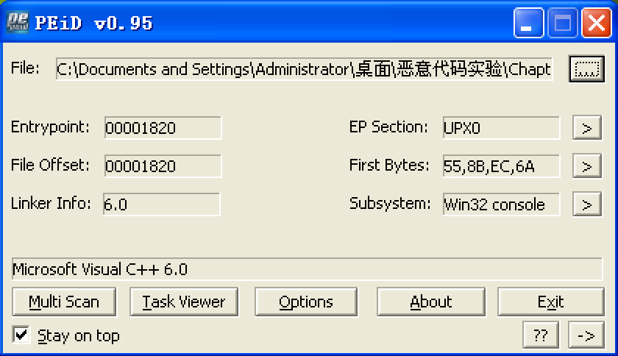Click the File path input field
This screenshot has width=618, height=356.
point(305,69)
